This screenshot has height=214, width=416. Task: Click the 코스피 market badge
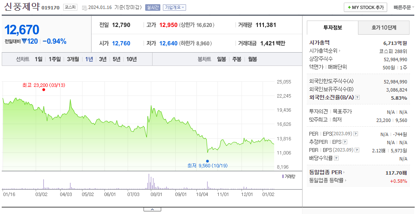coord(70,7)
